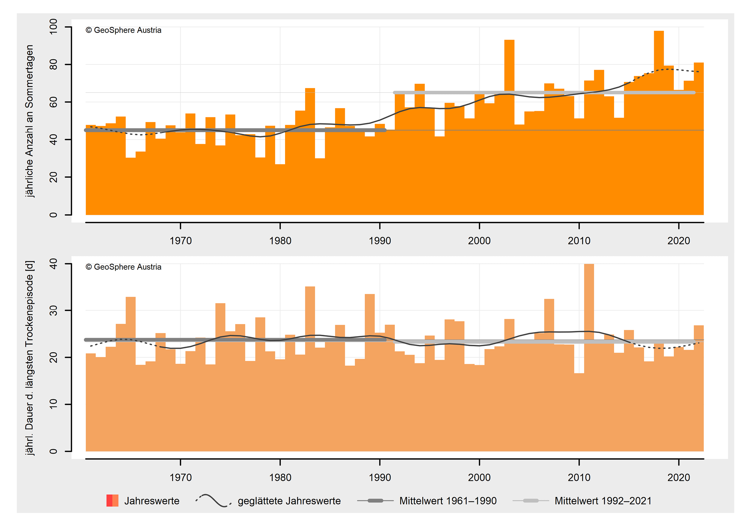Click the Mittelwert 1961–1990 legend text
This screenshot has width=747, height=524.
tap(448, 501)
